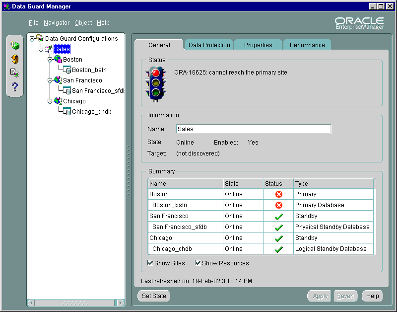Click the Help button at bottom right

(372, 296)
